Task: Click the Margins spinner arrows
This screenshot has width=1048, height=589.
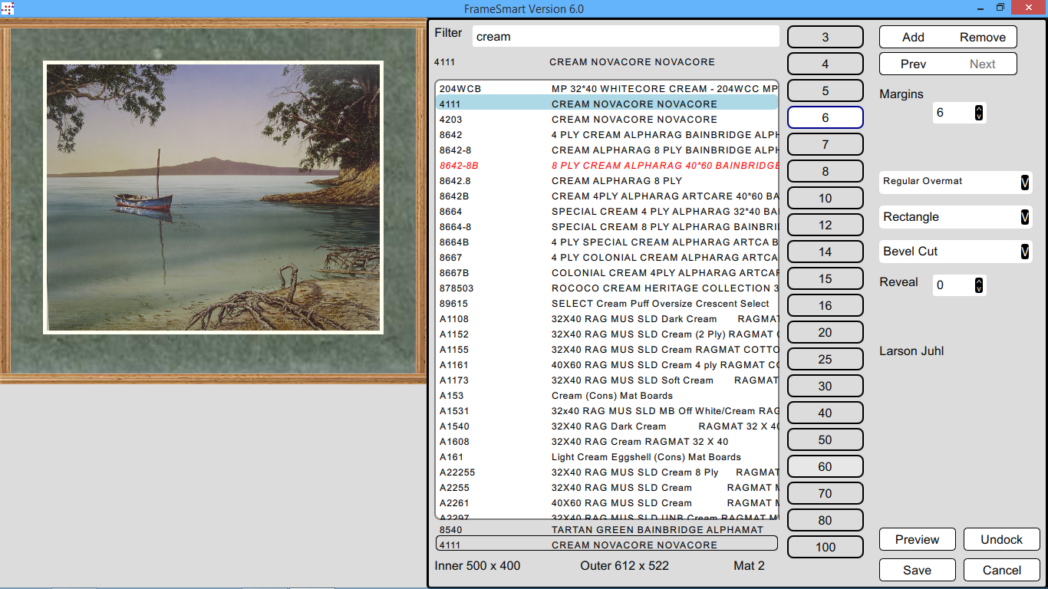Action: click(978, 113)
